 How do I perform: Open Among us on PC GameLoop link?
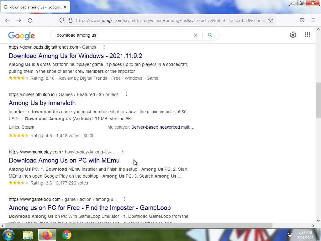click(90, 208)
